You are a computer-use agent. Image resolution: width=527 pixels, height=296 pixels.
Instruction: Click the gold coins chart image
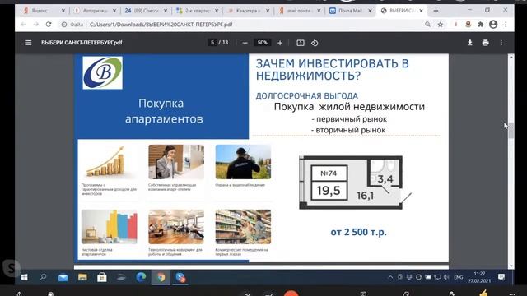109,162
